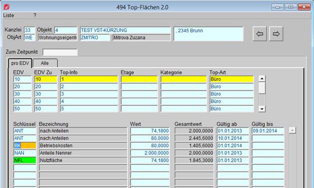Select first ANT key valid from 01.01.2013
Screen dimensions: 314x188
25,131
